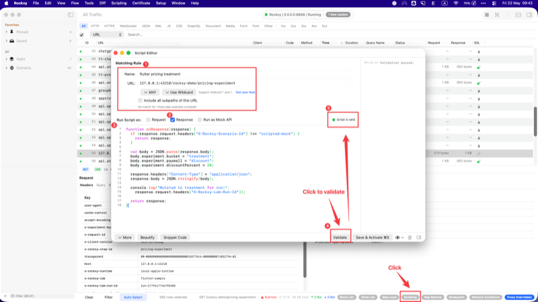This screenshot has width=538, height=302.
Task: Toggle right inspector panel icon in main toolbar
Action: (x=529, y=15)
